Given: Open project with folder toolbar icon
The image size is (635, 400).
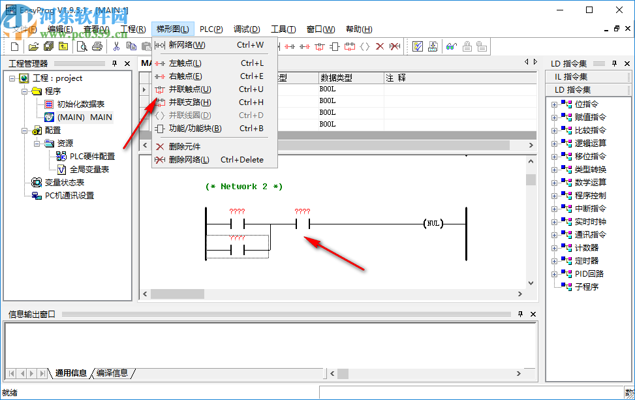Looking at the screenshot, I should 33,47.
